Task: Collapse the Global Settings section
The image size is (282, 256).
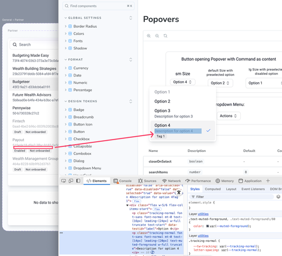Action: click(65, 18)
